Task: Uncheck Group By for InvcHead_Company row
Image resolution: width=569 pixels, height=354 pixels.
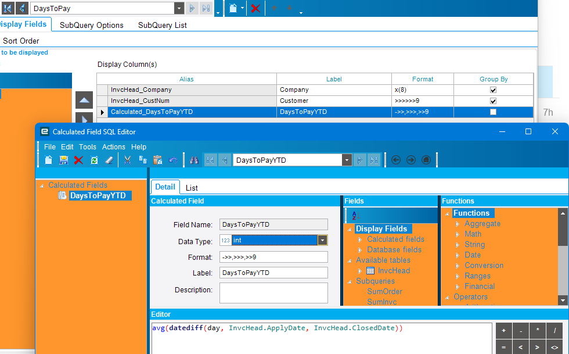Action: (493, 90)
